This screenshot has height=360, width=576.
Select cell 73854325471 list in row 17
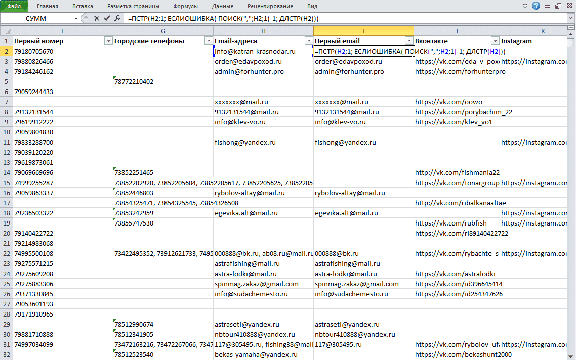point(163,203)
